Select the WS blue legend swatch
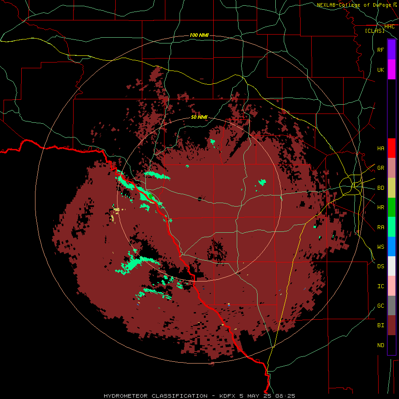 [x=391, y=246]
